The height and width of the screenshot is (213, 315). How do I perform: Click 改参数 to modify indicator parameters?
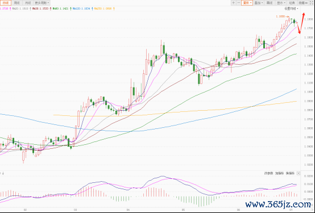(268, 173)
